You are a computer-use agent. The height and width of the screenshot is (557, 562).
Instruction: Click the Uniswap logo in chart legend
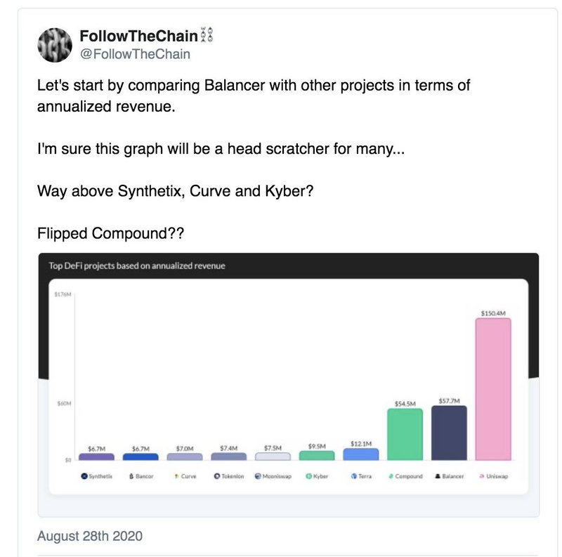tap(481, 476)
